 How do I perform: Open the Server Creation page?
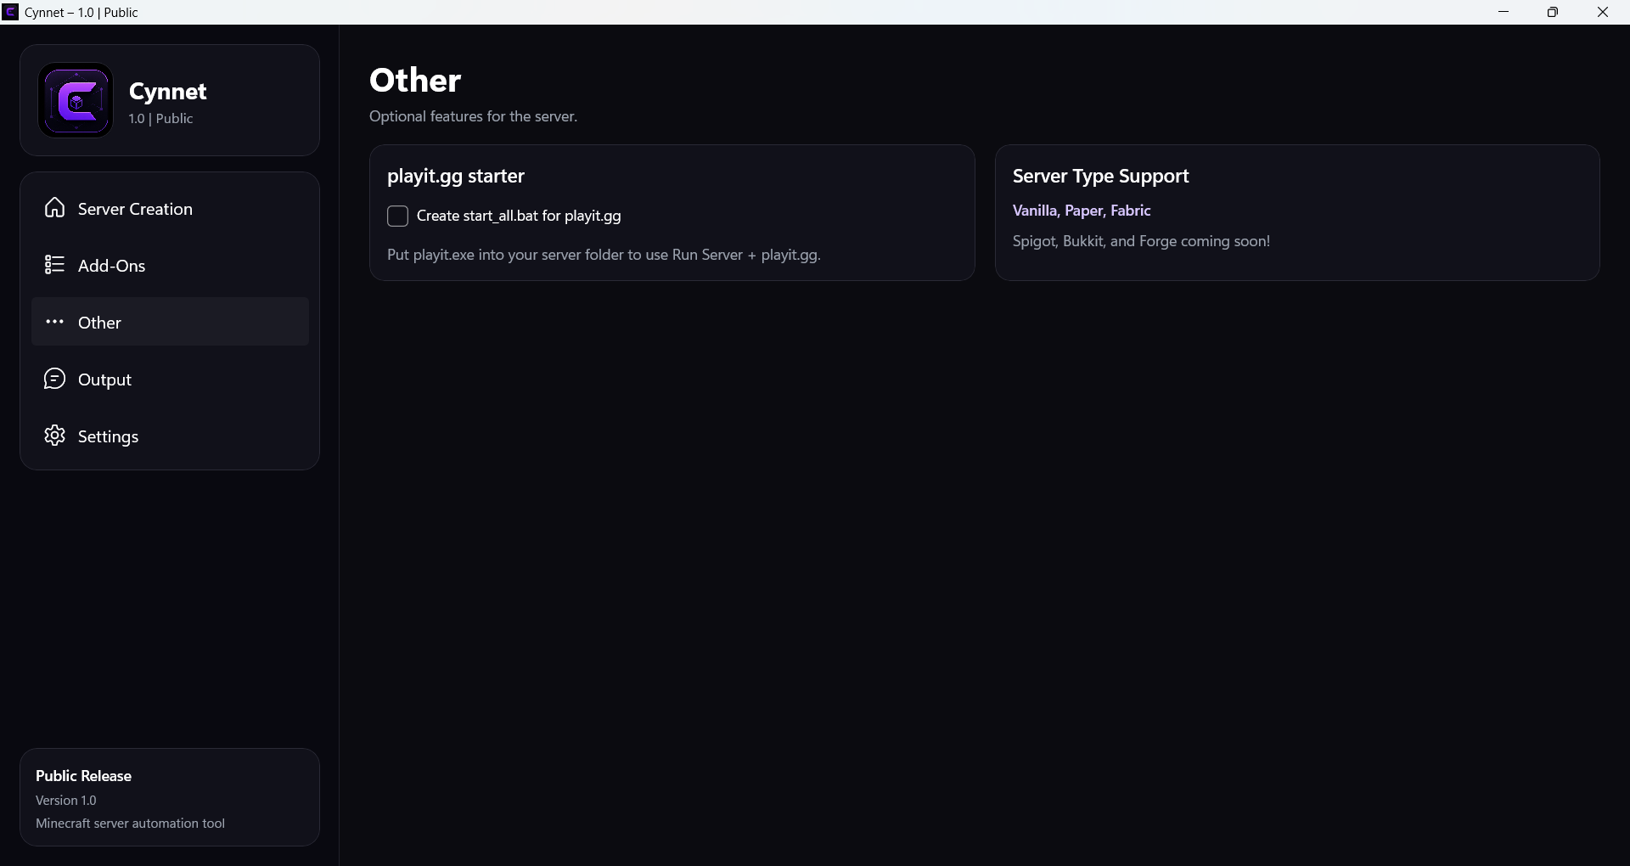[170, 208]
